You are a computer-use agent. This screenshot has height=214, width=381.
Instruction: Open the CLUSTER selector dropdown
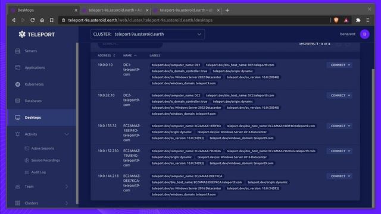148,34
